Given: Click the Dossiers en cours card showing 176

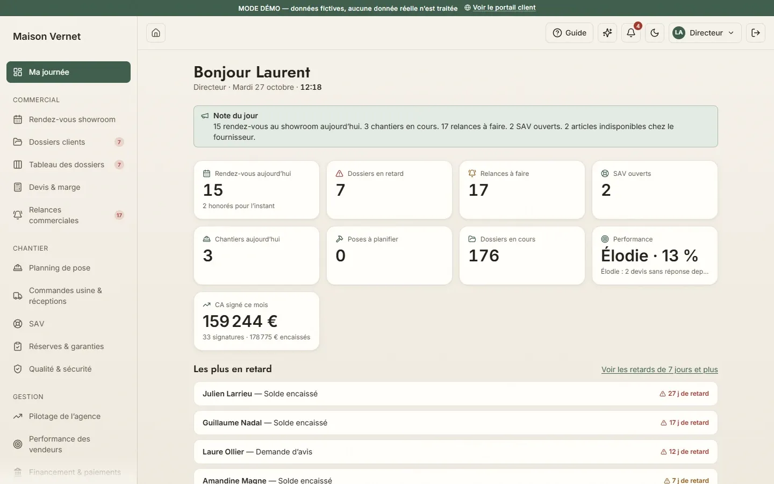Looking at the screenshot, I should (x=522, y=255).
